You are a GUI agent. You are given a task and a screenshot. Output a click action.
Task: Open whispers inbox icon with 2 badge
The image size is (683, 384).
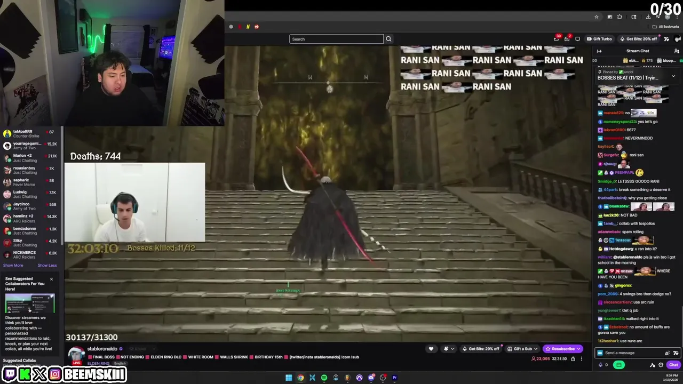tap(567, 38)
